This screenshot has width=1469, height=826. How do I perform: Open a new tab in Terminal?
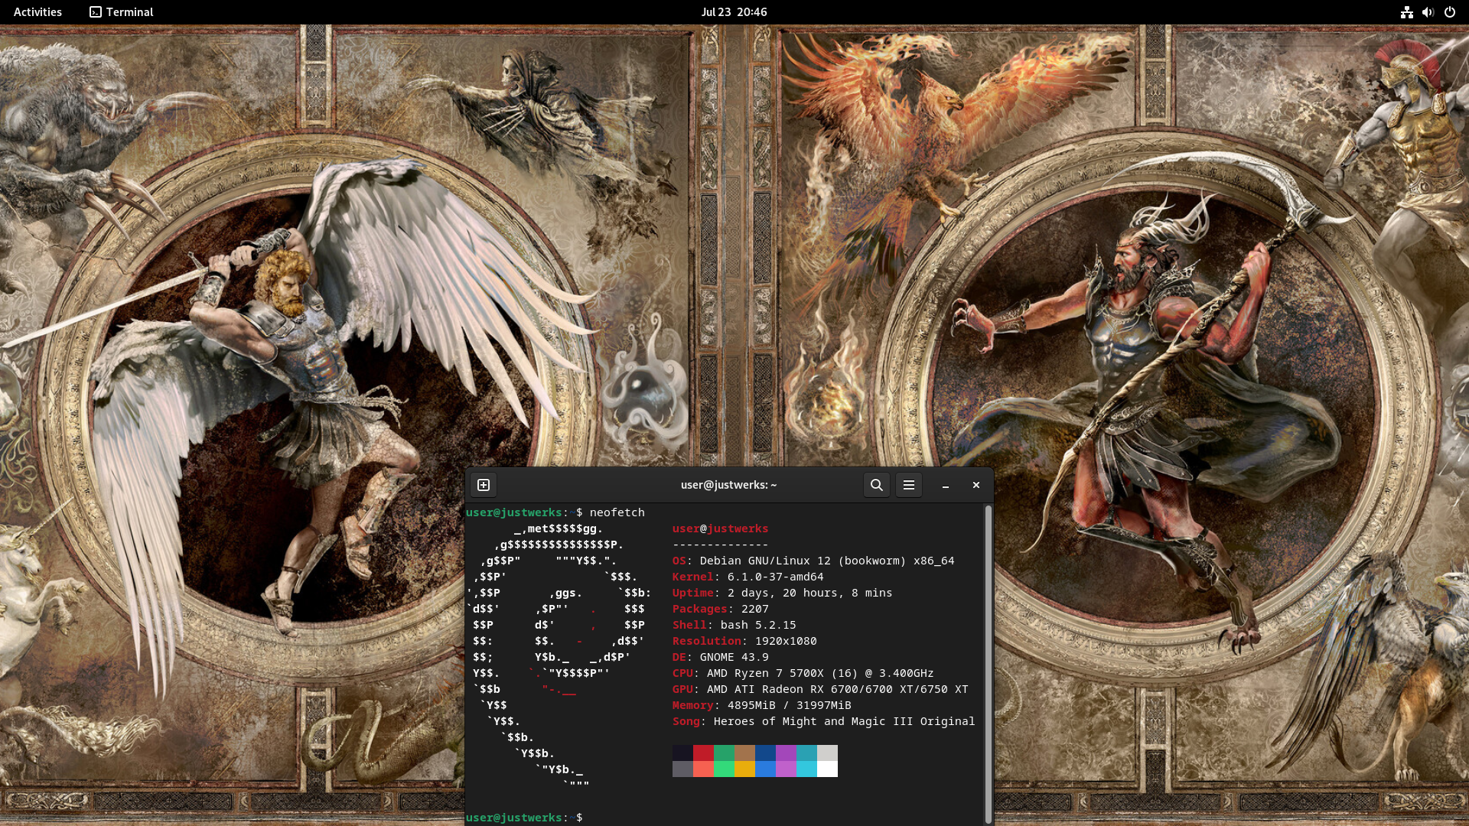[484, 485]
